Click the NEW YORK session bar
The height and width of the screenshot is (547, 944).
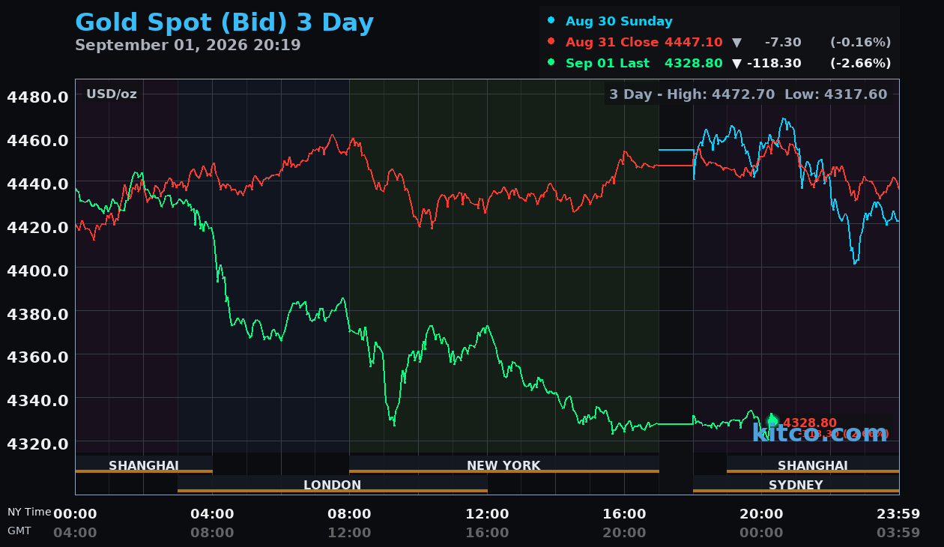tap(503, 465)
